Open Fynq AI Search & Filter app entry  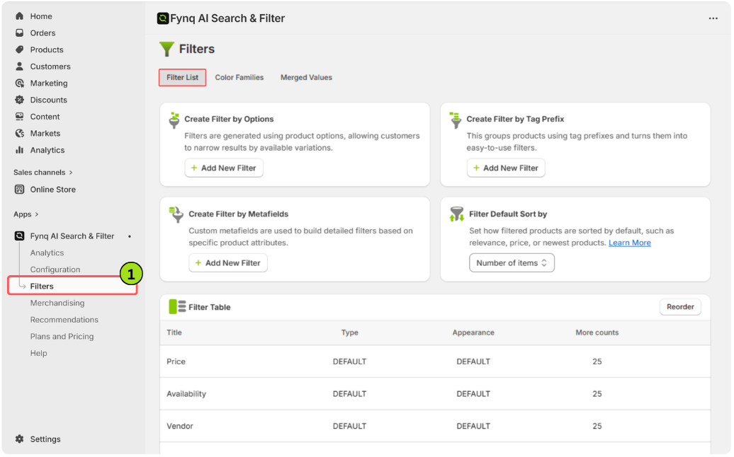pos(72,236)
